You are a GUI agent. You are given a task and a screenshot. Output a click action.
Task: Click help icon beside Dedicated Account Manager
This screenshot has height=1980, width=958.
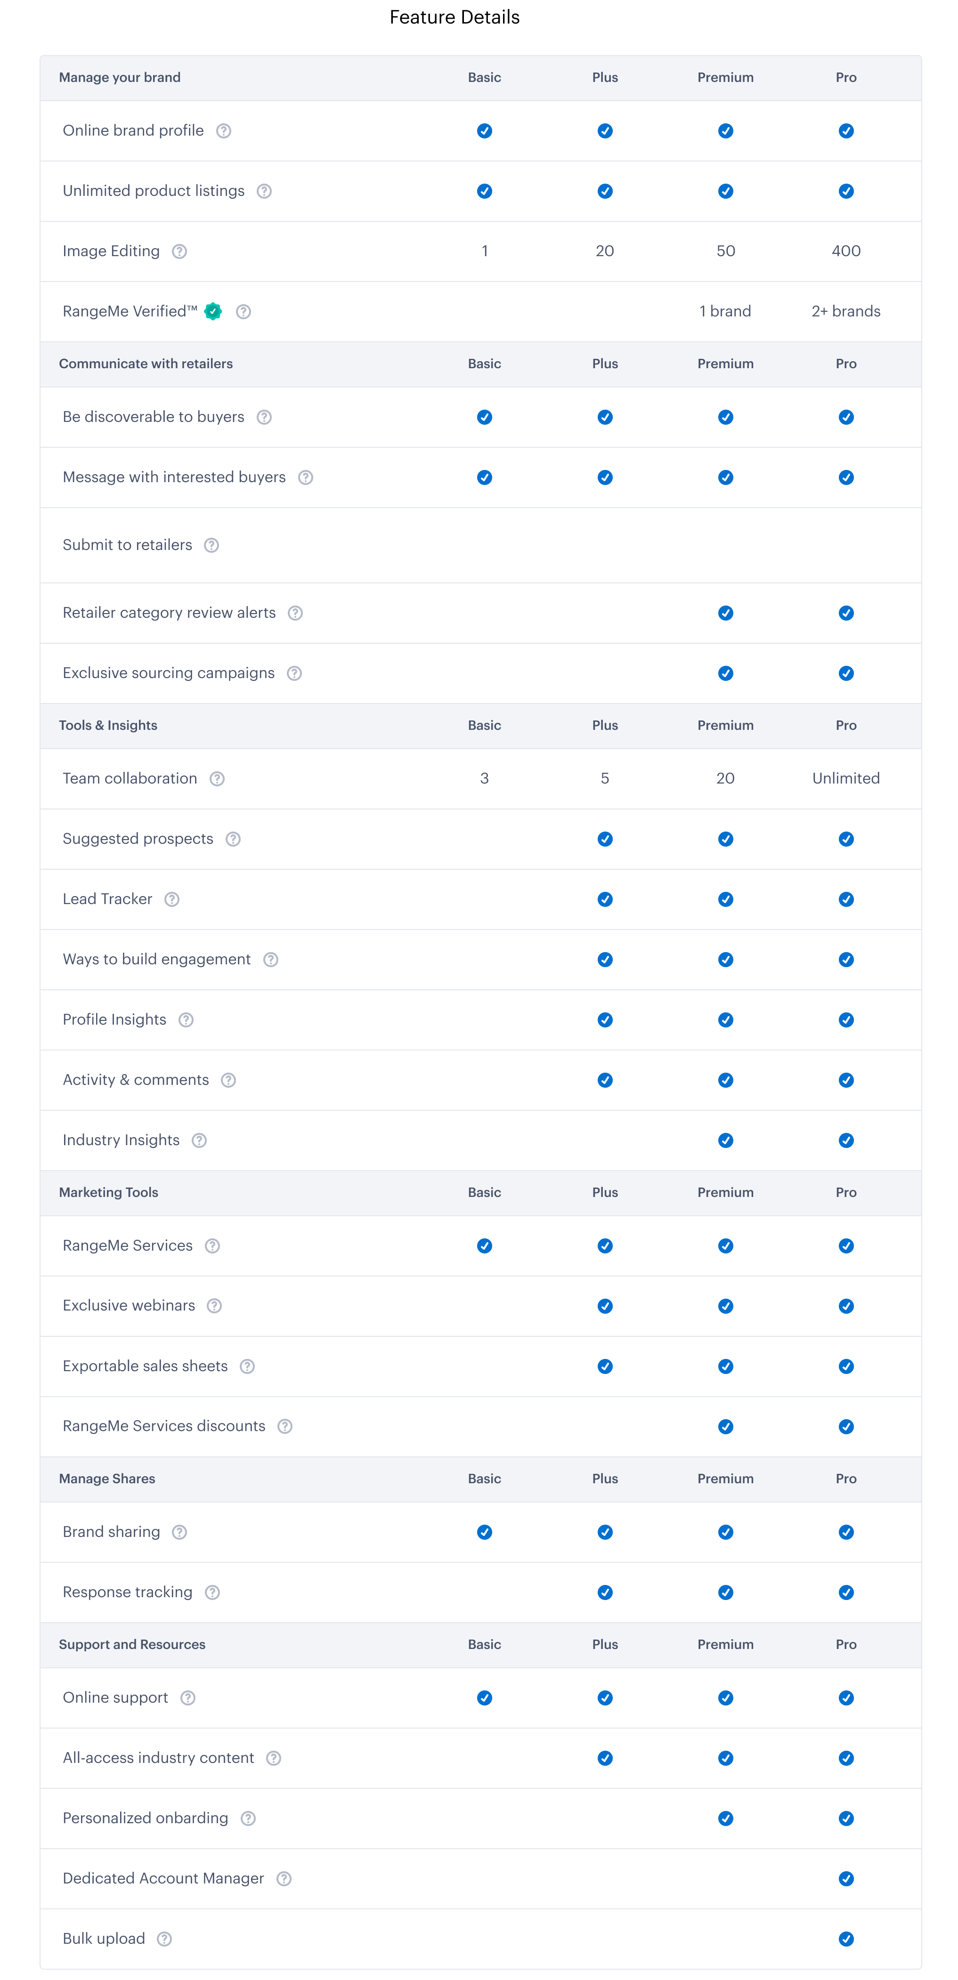284,1879
